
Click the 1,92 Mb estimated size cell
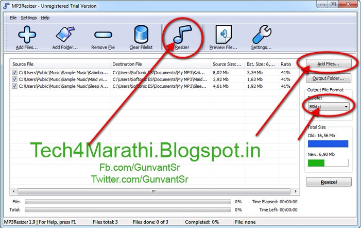click(x=254, y=87)
